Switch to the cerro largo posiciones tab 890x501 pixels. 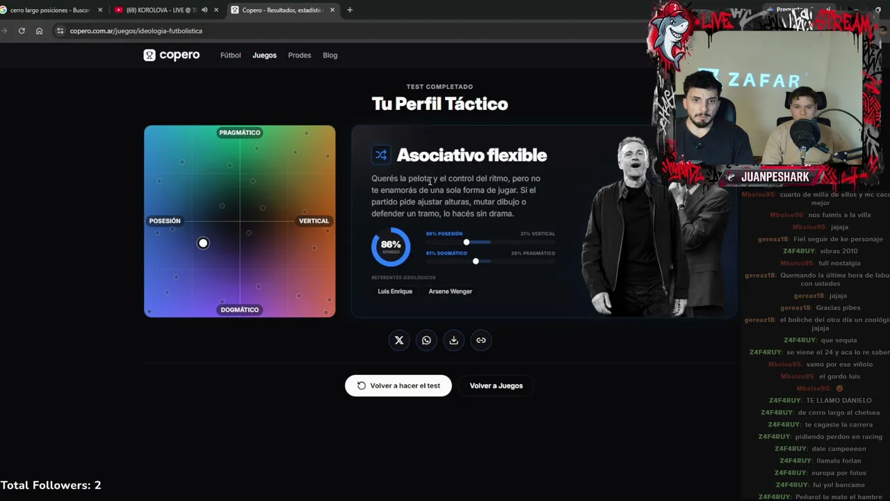coord(50,10)
